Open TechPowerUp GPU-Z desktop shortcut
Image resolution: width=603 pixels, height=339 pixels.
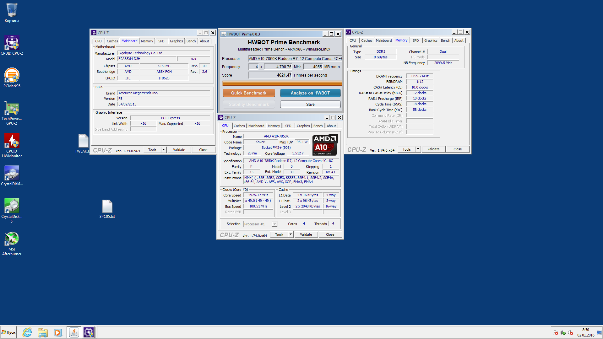coord(12,113)
